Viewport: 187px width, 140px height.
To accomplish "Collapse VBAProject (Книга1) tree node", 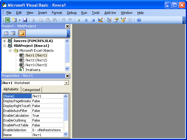I will 4,46.
